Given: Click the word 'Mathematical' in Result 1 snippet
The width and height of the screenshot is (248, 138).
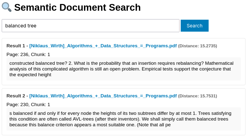Looking at the screenshot, I should tap(219, 63).
